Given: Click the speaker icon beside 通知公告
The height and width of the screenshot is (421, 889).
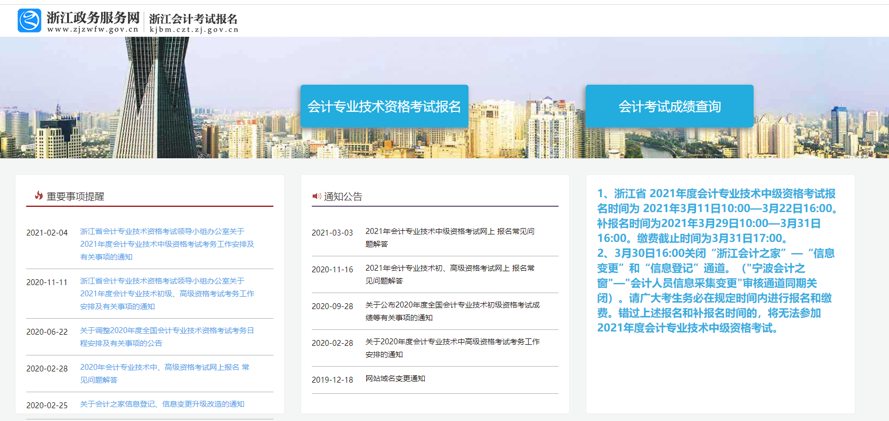Looking at the screenshot, I should [x=317, y=196].
